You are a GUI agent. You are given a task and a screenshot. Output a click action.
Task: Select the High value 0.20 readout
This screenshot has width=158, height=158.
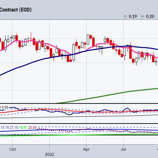150,16
